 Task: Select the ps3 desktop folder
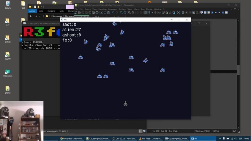click(x=23, y=5)
